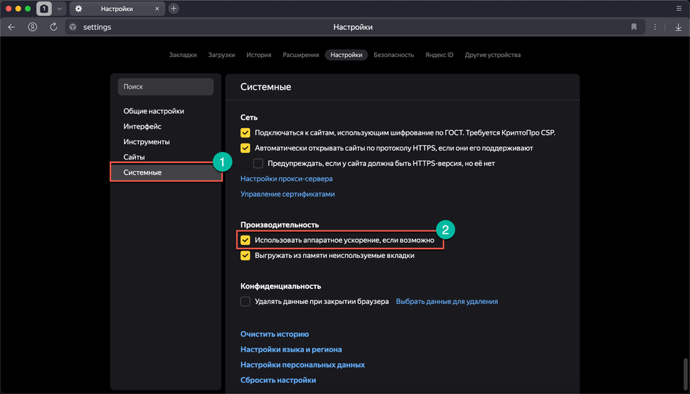Toggle GOST encryption sites checkbox

(245, 132)
